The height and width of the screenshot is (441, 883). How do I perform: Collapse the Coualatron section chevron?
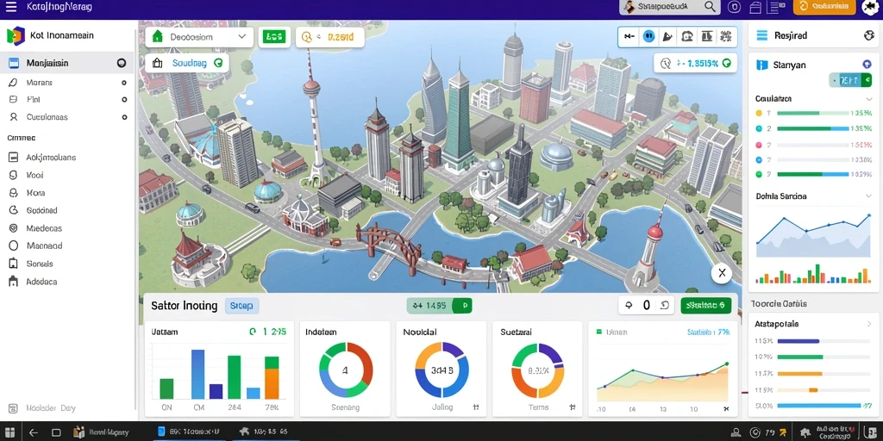pyautogui.click(x=869, y=99)
